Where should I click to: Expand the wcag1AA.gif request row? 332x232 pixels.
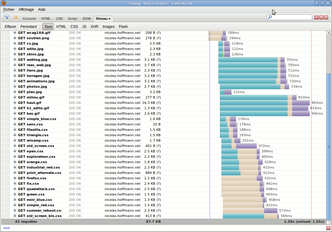(x=15, y=33)
